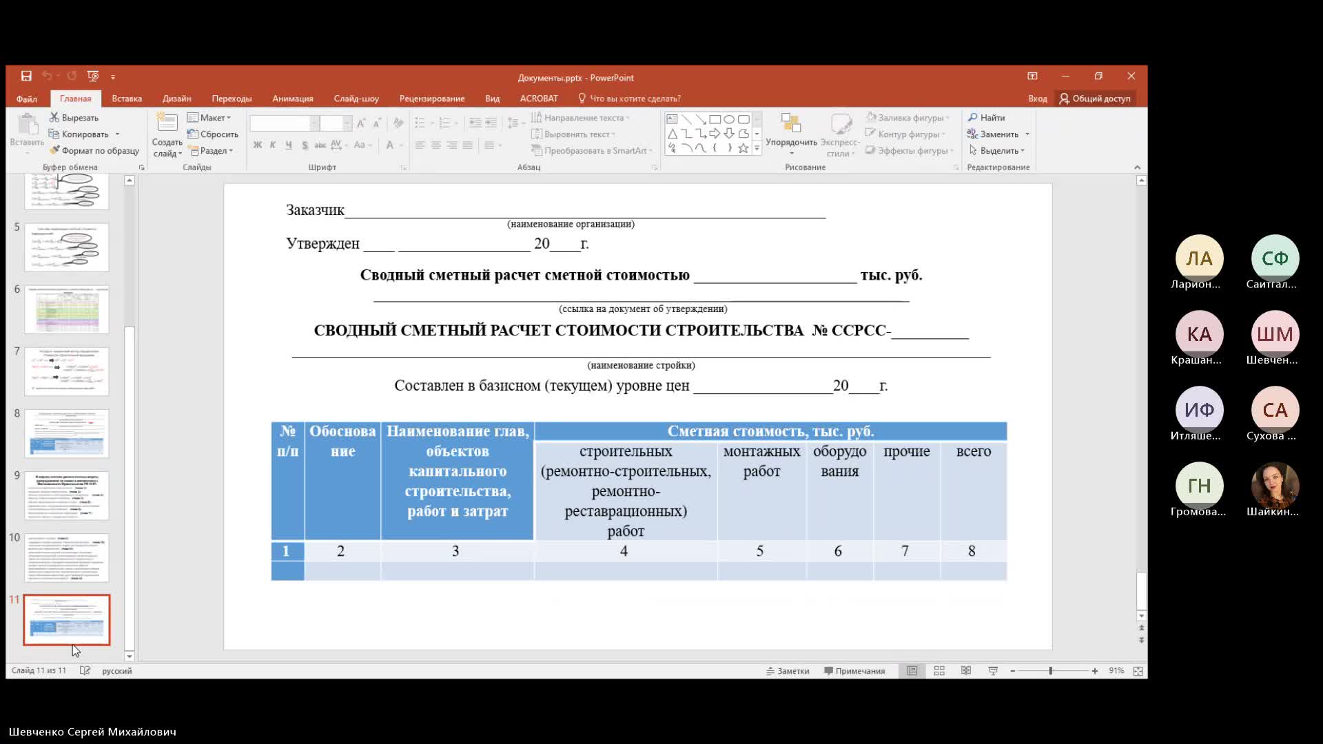
Task: Open the Layout (Макет) dropdown
Action: [x=209, y=118]
